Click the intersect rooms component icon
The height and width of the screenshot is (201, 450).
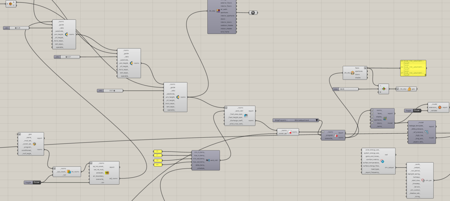[x=69, y=172]
